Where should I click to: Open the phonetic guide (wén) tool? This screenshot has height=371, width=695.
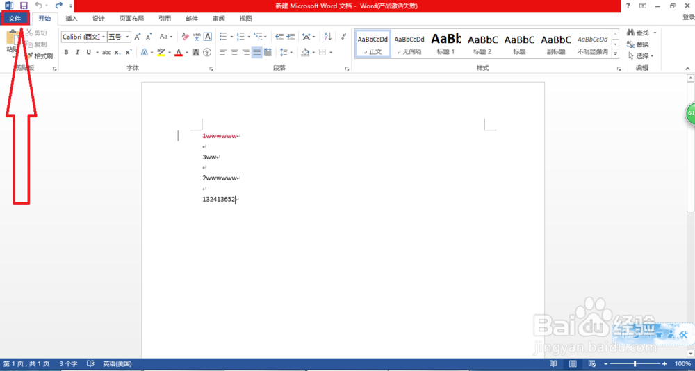pyautogui.click(x=197, y=37)
